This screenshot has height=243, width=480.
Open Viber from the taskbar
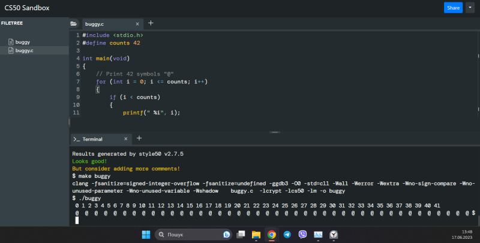click(302, 235)
